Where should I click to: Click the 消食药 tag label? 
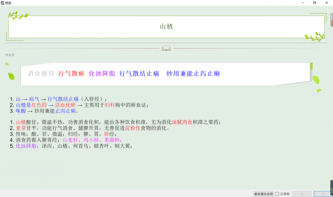[10, 55]
